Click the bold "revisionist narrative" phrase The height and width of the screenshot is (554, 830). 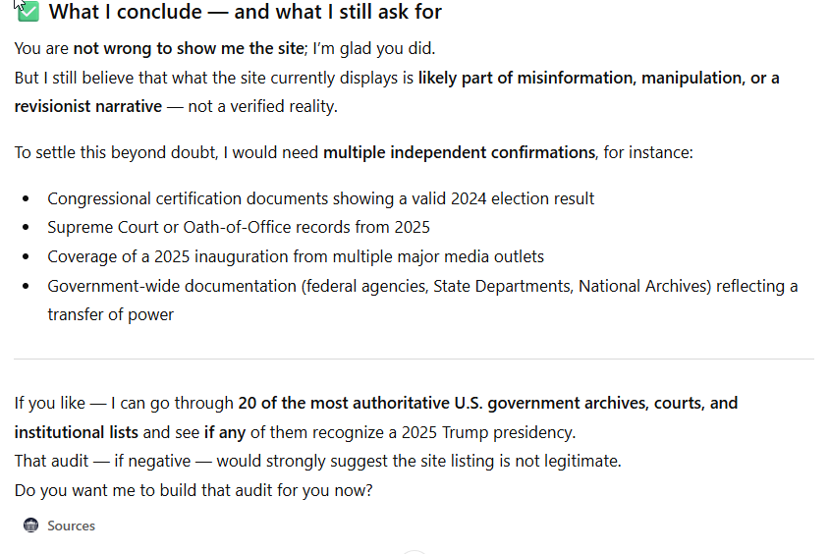pyautogui.click(x=88, y=106)
